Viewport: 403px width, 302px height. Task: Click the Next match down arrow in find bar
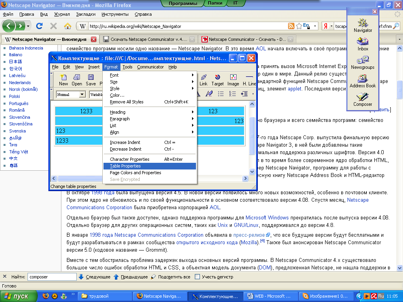(x=81, y=277)
